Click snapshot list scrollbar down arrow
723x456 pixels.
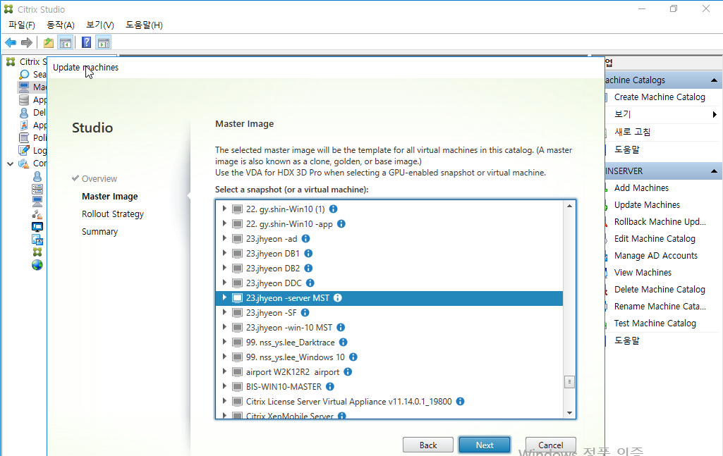(x=569, y=413)
